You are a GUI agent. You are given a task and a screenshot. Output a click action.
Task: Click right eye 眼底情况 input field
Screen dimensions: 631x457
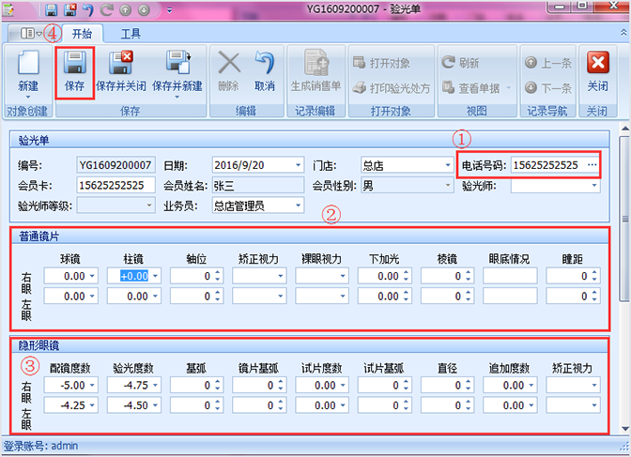(x=510, y=276)
